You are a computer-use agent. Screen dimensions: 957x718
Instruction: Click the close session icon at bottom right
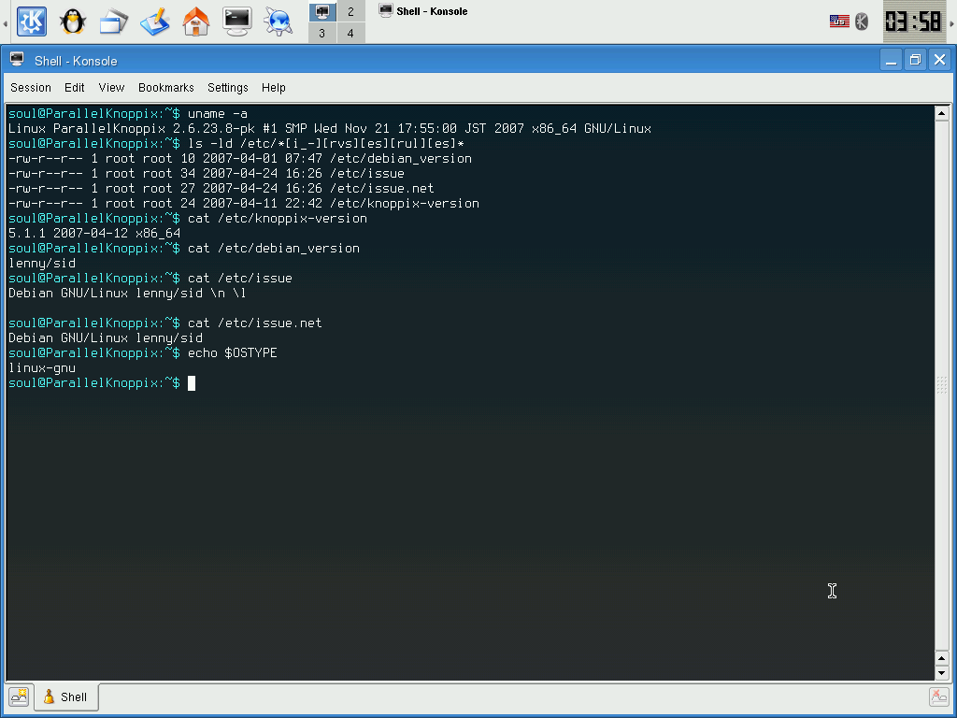coord(938,696)
